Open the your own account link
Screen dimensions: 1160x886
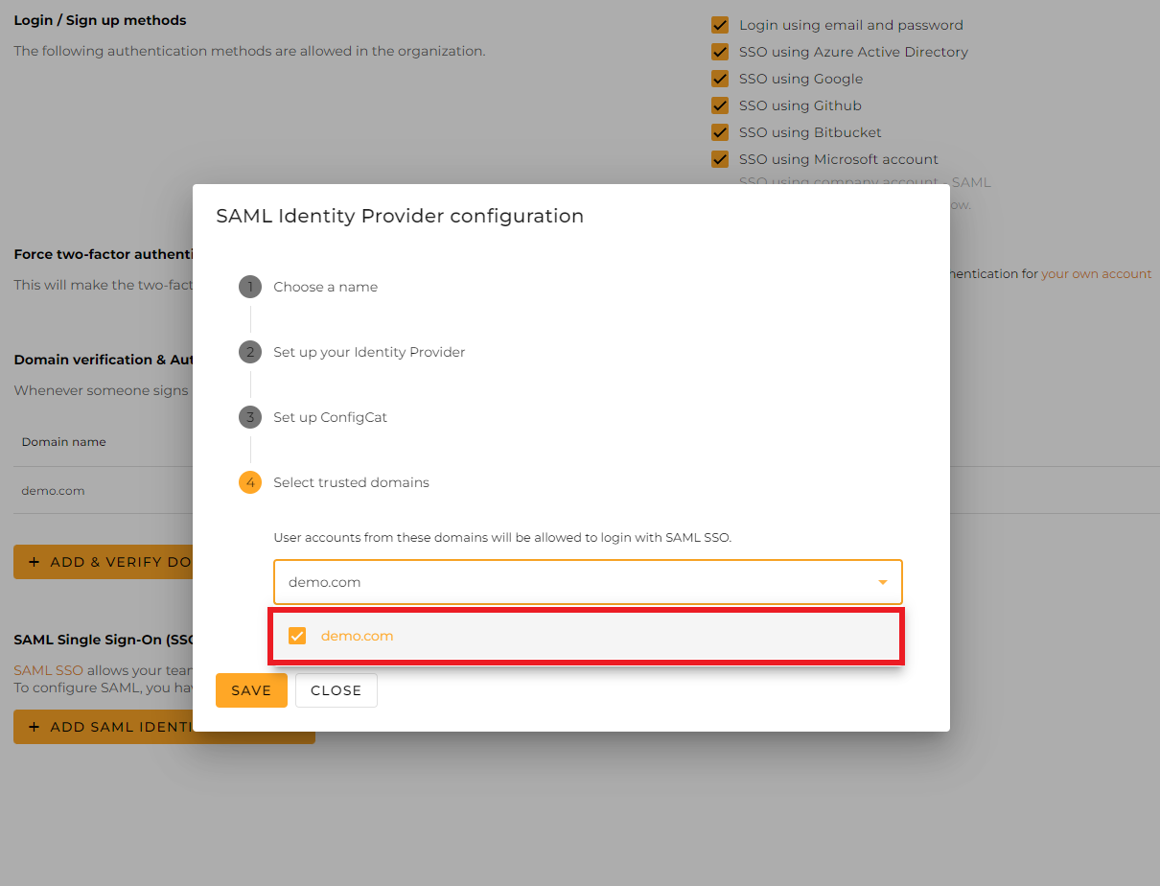tap(1096, 273)
